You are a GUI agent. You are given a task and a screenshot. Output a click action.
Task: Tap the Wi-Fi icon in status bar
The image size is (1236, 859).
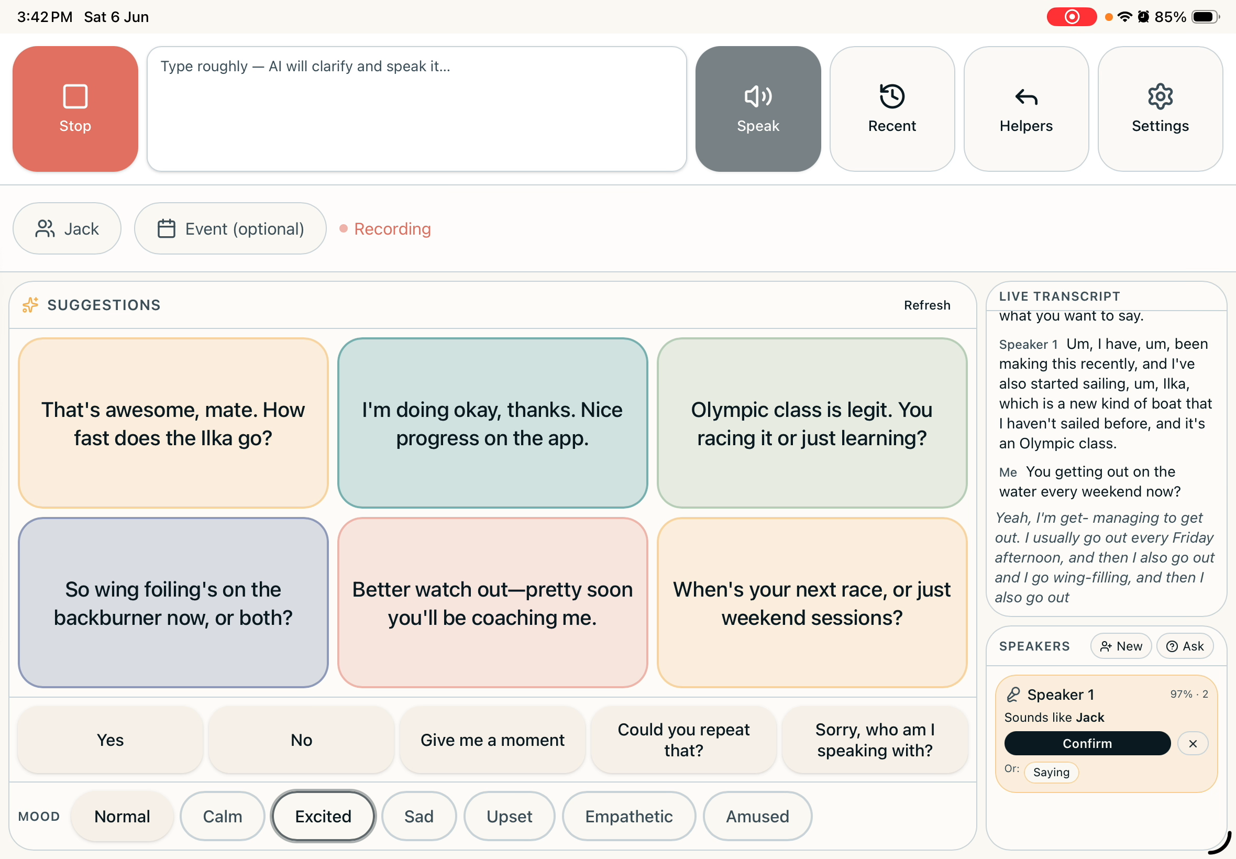(x=1124, y=17)
